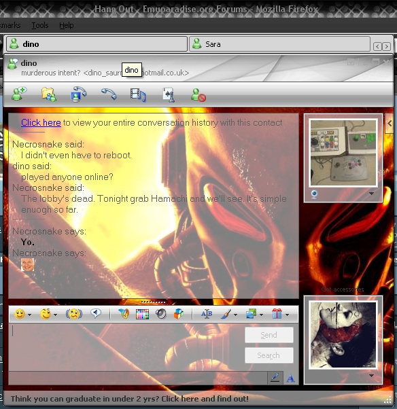The image size is (397, 409).
Task: Open the Firefox Help menu
Action: (67, 25)
